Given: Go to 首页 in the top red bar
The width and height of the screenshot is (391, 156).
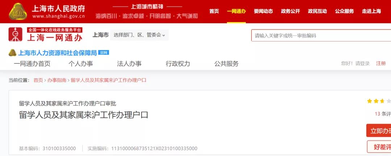Looking at the screenshot, I should 214,11.
